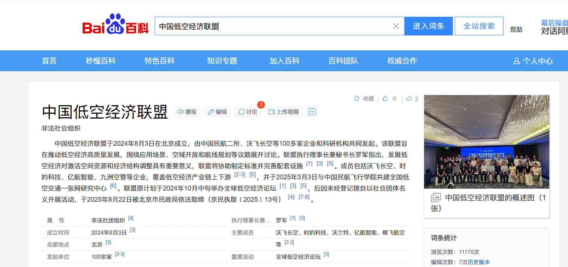Screen dimensions: 568x267
Task: Open the 编辑 edit entry button
Action: (x=217, y=112)
